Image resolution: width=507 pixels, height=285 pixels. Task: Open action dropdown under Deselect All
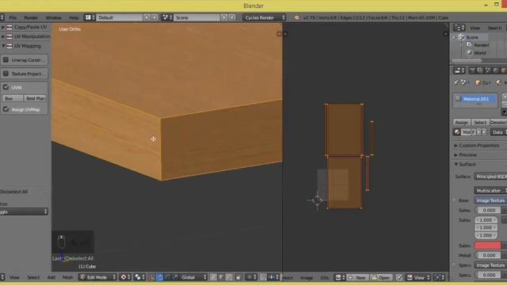[24, 211]
